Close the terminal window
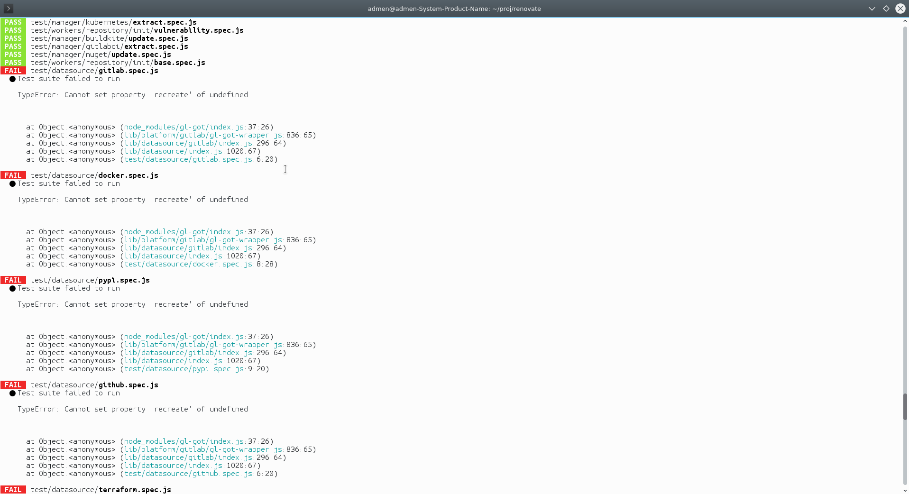The width and height of the screenshot is (909, 494). point(900,9)
